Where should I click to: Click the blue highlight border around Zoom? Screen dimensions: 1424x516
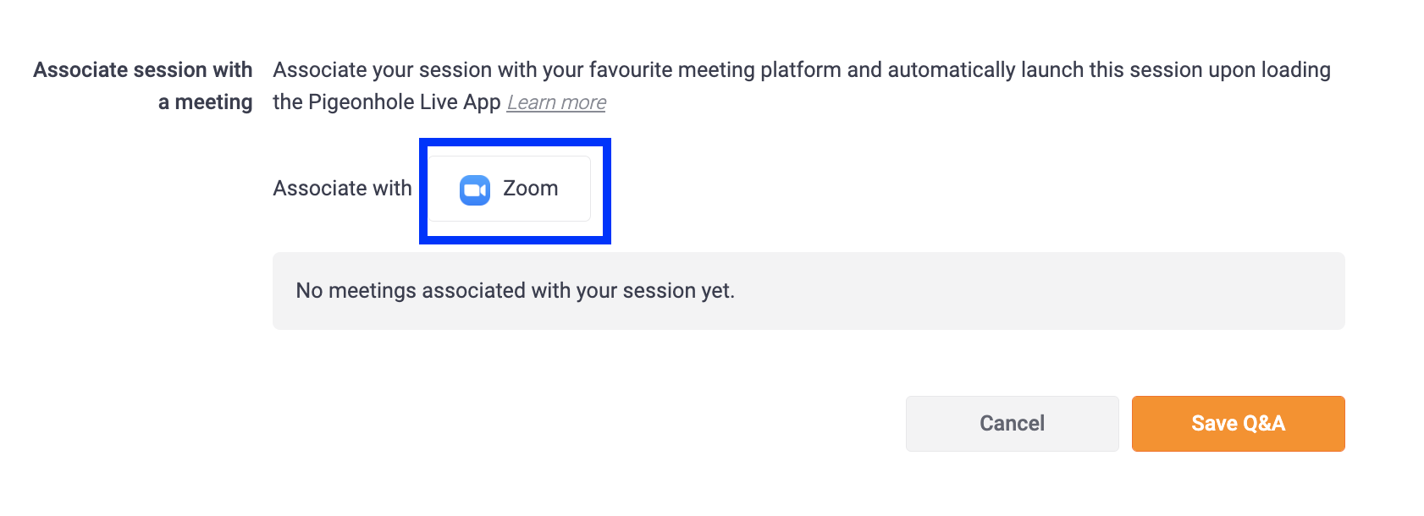point(515,142)
